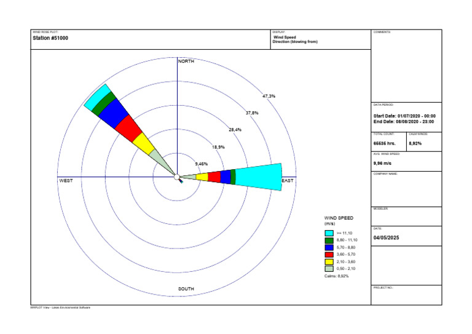Click the 'End Date: 08/08/2020 - 23:00' line
This screenshot has height=334, width=472.
(x=404, y=122)
